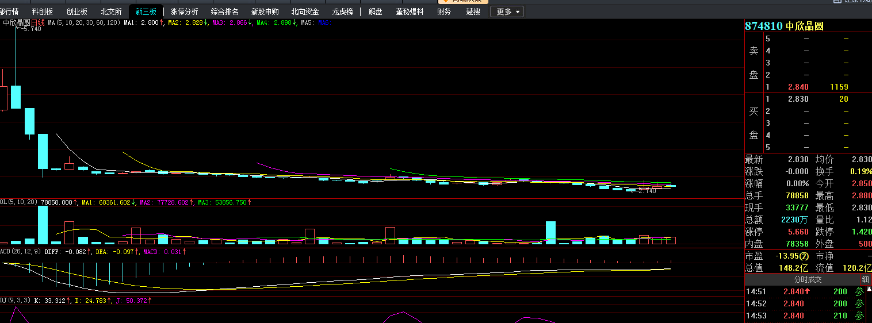872x323 pixels.
Task: Click the 日线 period label on chart
Action: tap(38, 22)
